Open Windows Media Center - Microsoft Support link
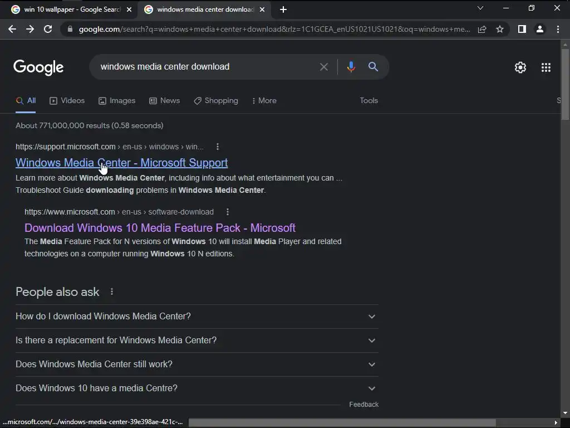The image size is (570, 428). click(x=122, y=163)
